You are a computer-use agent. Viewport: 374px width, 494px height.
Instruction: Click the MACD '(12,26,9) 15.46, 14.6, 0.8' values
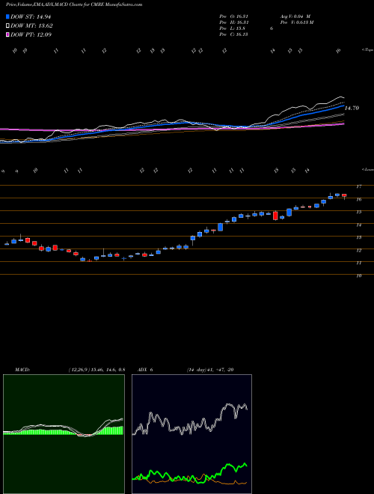(96, 369)
